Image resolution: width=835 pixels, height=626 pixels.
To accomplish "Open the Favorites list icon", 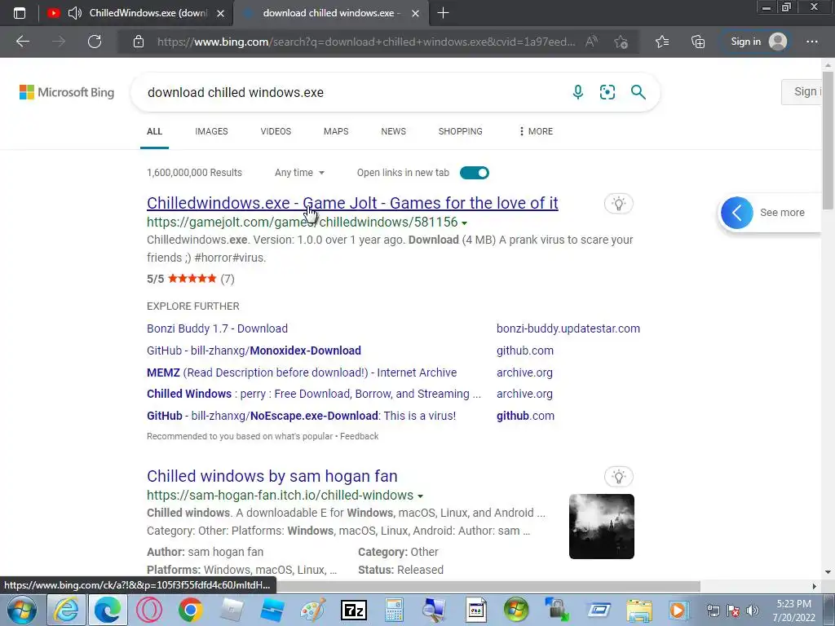I will 662,42.
